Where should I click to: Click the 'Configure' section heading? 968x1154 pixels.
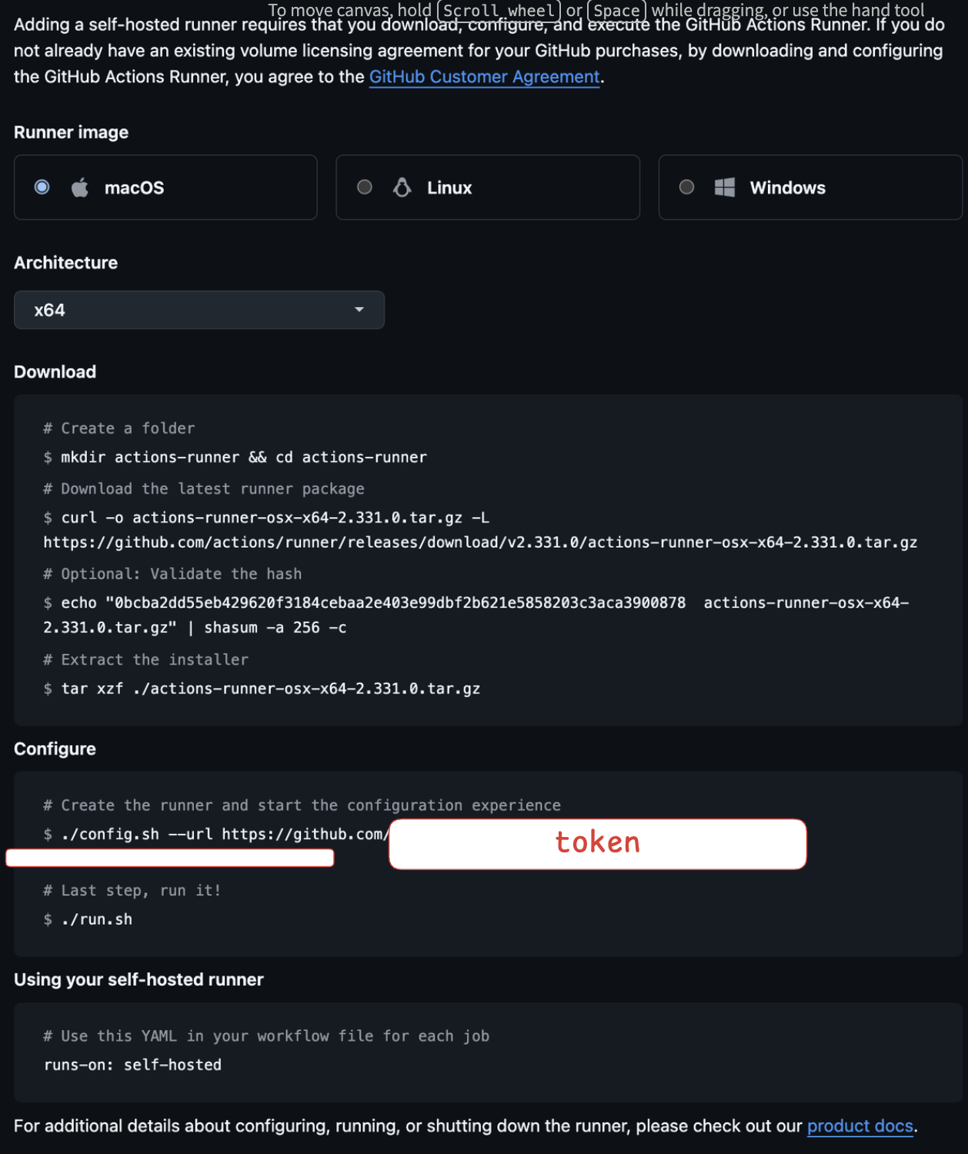point(55,749)
